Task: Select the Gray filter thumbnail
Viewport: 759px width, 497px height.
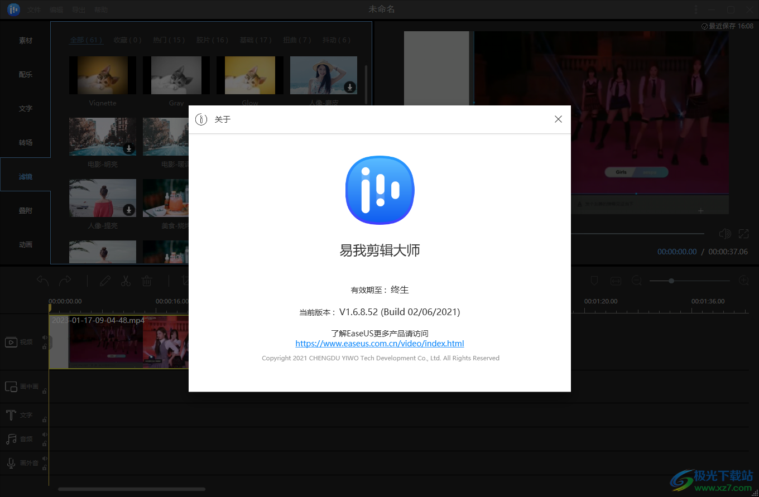Action: point(176,75)
